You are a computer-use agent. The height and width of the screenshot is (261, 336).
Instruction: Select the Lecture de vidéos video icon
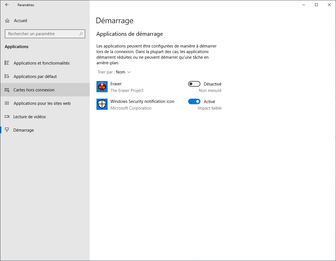click(x=7, y=117)
